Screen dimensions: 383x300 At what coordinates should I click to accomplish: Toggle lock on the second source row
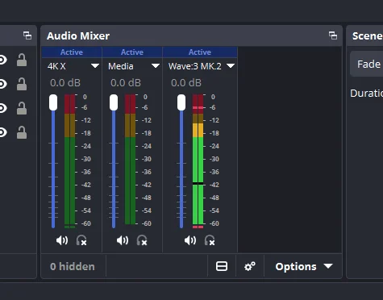click(x=22, y=84)
